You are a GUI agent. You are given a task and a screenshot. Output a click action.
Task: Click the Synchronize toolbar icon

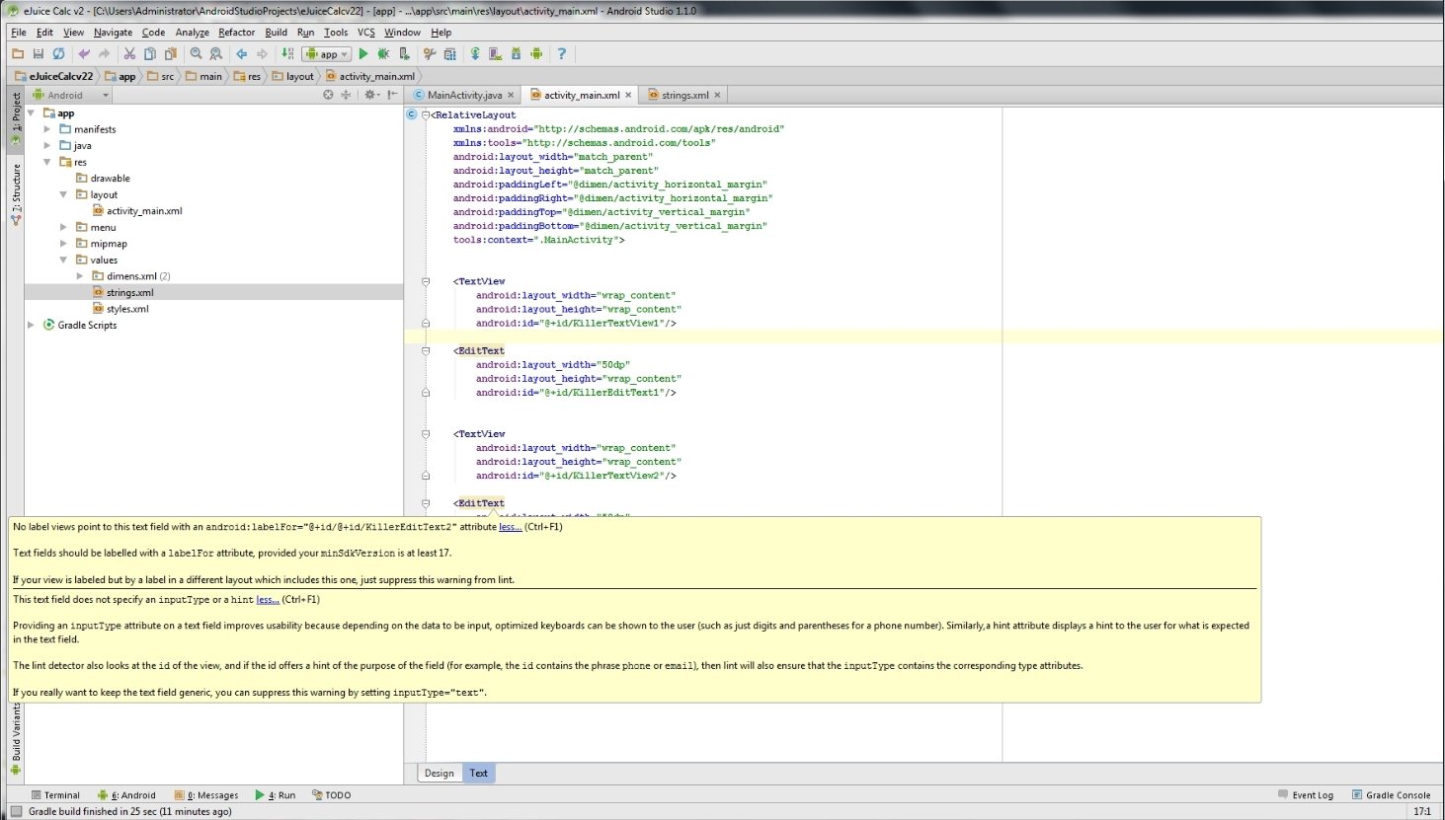(59, 54)
